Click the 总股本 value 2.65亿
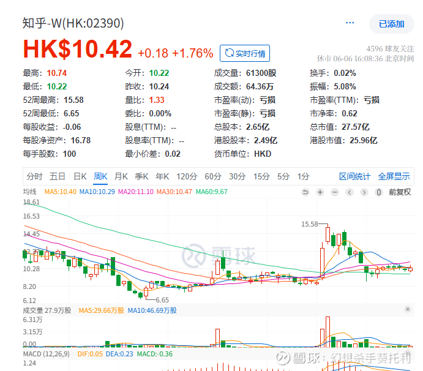The width and height of the screenshot is (423, 371). click(258, 127)
